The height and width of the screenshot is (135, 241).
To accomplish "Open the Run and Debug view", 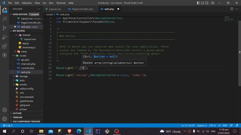I will pyautogui.click(x=5, y=37).
